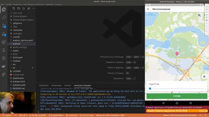The width and height of the screenshot is (209, 117).
Task: Click the 4 hrs 57 mins time tracker
Action: tap(87, 115)
